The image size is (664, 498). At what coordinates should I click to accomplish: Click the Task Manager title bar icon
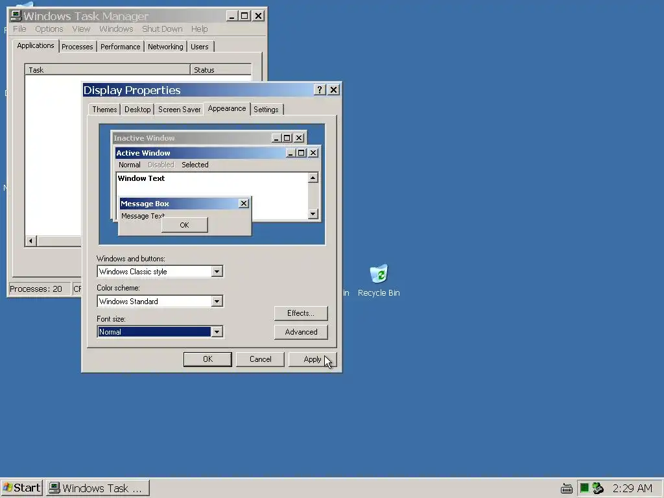pyautogui.click(x=16, y=16)
